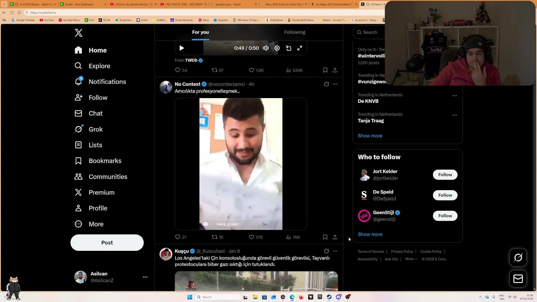
Task: View analytics of TWDb post 526K views
Action: pos(294,70)
